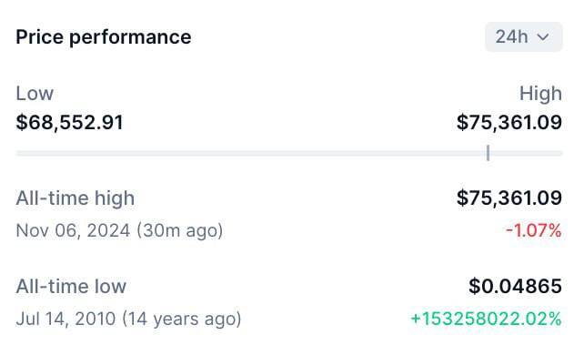Open the 24h timeframe dropdown
Screen dimensions: 584x355
[524, 37]
